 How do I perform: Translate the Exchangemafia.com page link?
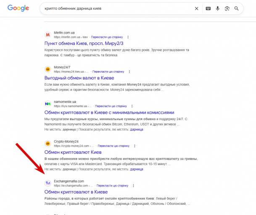[112, 186]
